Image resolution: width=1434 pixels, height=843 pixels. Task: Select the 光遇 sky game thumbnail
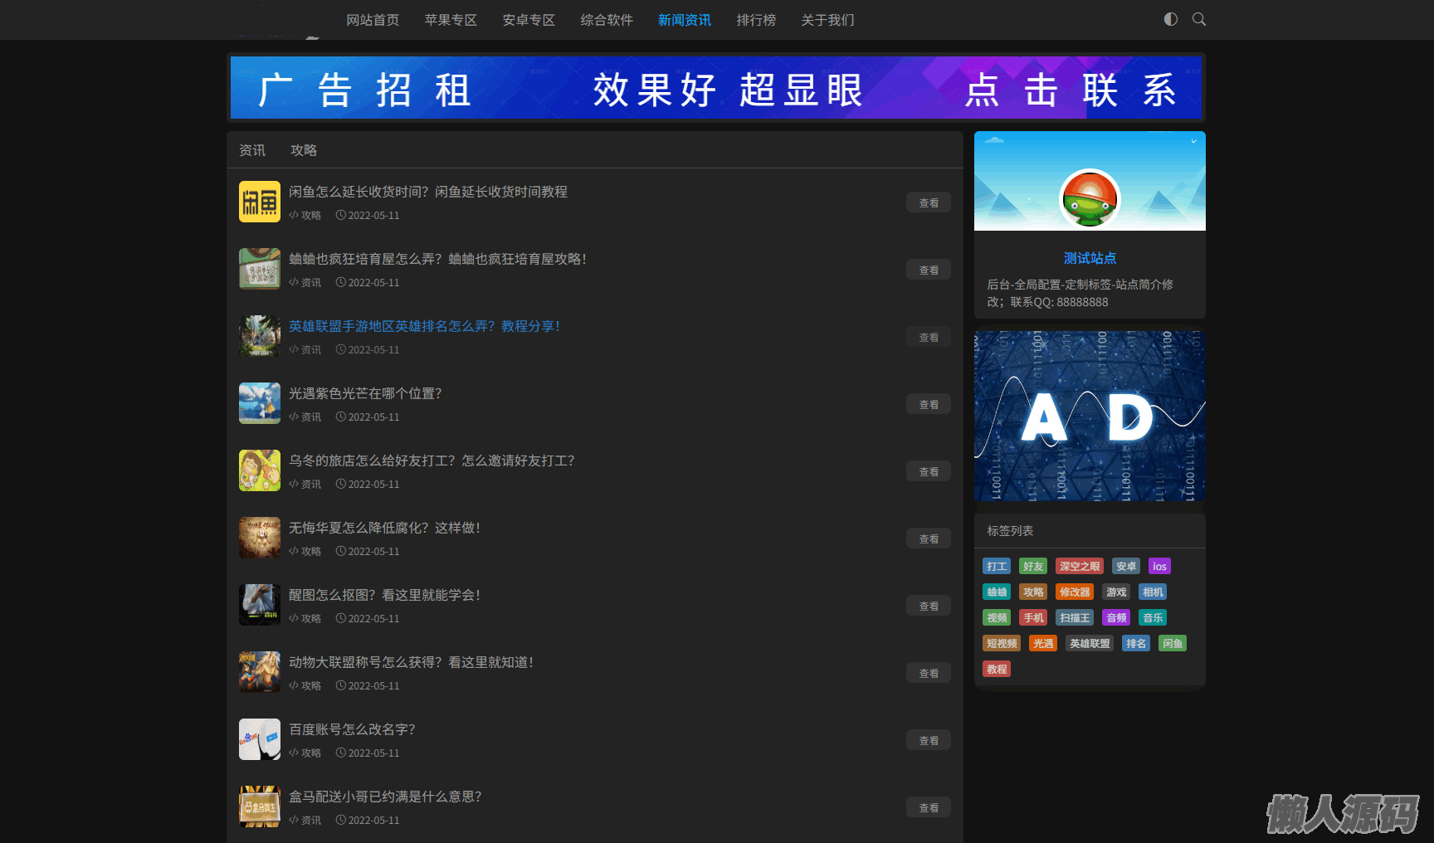point(260,403)
